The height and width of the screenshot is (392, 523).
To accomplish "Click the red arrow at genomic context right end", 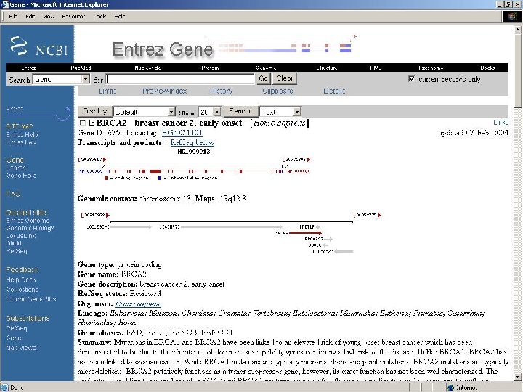I will pyautogui.click(x=380, y=216).
